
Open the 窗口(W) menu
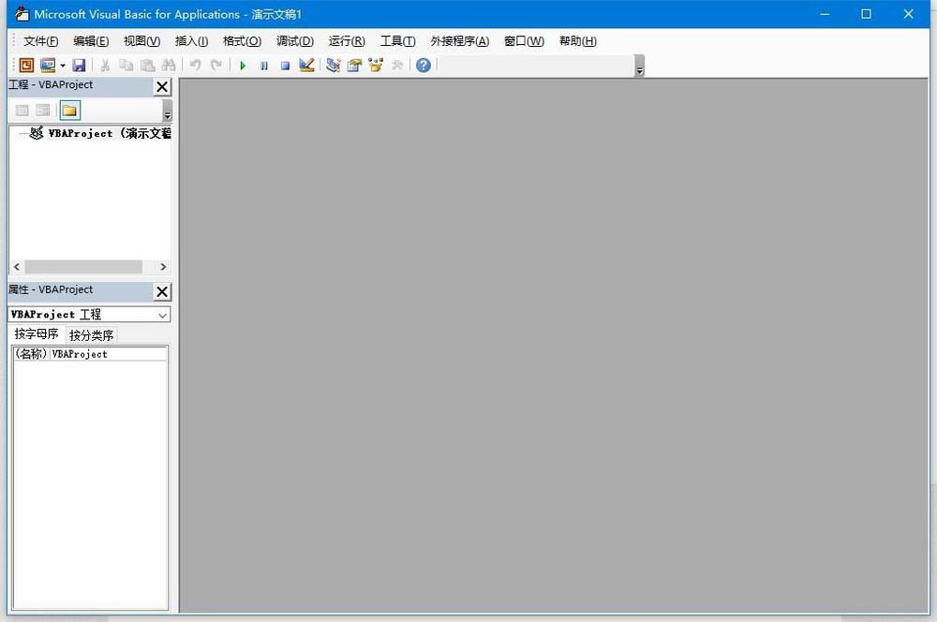pyautogui.click(x=524, y=41)
